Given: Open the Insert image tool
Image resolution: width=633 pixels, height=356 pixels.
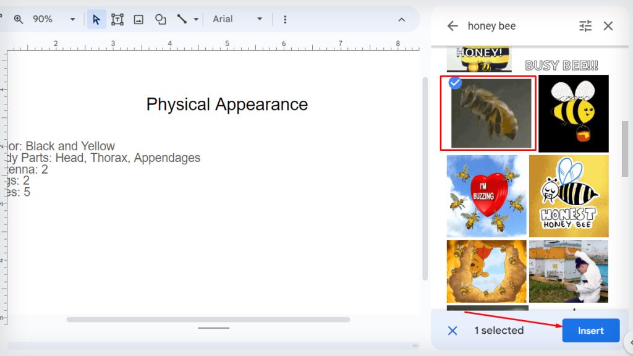Looking at the screenshot, I should [x=138, y=19].
